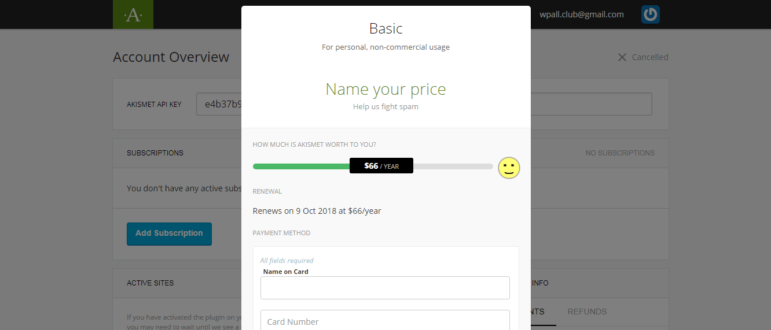Click the 'Name your price' heading
The width and height of the screenshot is (771, 330).
coord(385,90)
